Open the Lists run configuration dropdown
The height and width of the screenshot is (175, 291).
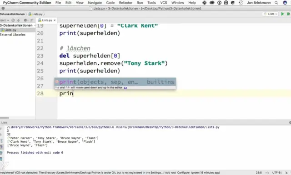click(271, 14)
